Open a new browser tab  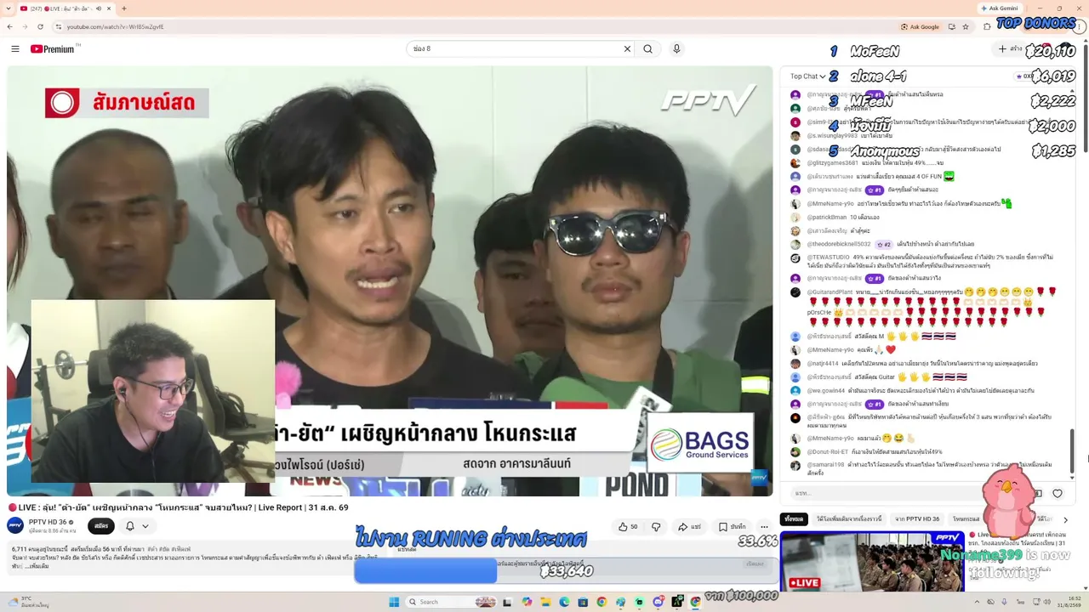coord(124,8)
